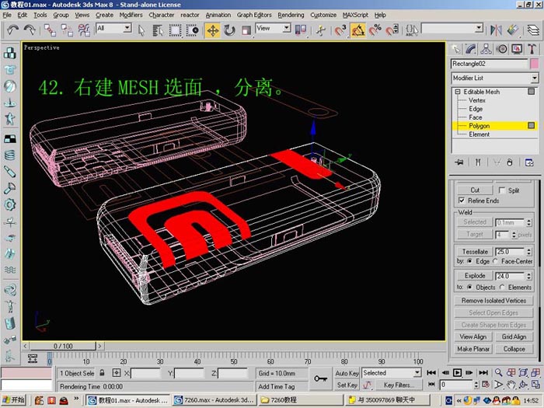544x408 pixels.
Task: Select Tessellate by Edge radio
Action: tap(469, 261)
